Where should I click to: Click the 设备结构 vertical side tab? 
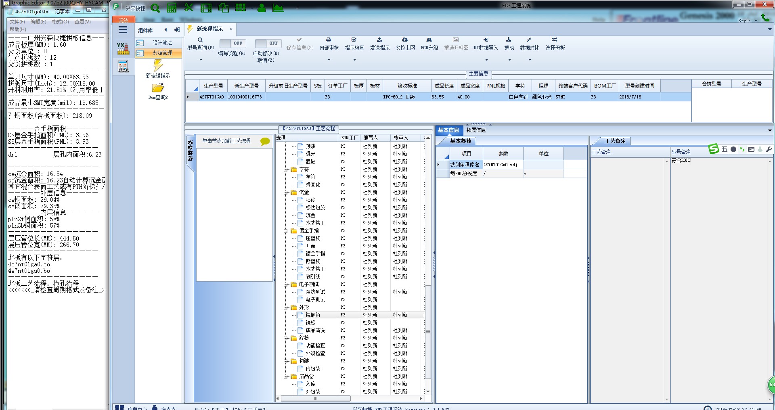tap(190, 151)
